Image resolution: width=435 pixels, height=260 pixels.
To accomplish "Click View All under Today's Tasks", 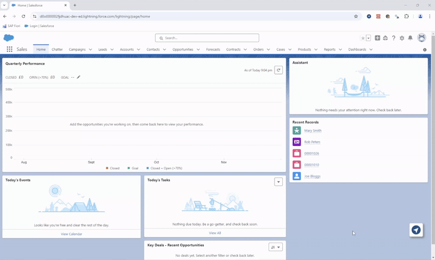I will [x=215, y=233].
